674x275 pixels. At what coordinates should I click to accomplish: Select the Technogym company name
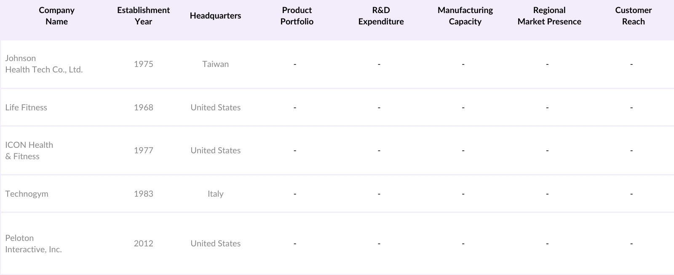[x=27, y=194]
